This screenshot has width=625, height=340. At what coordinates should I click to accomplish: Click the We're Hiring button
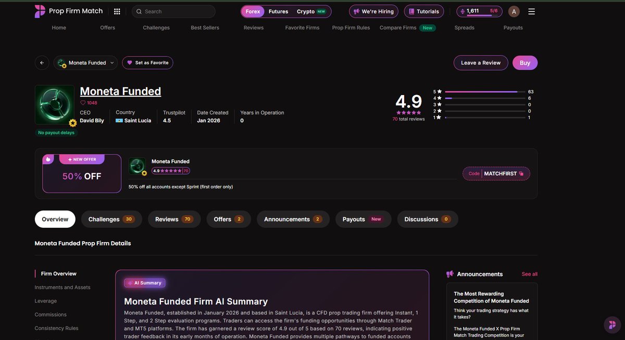pos(374,11)
